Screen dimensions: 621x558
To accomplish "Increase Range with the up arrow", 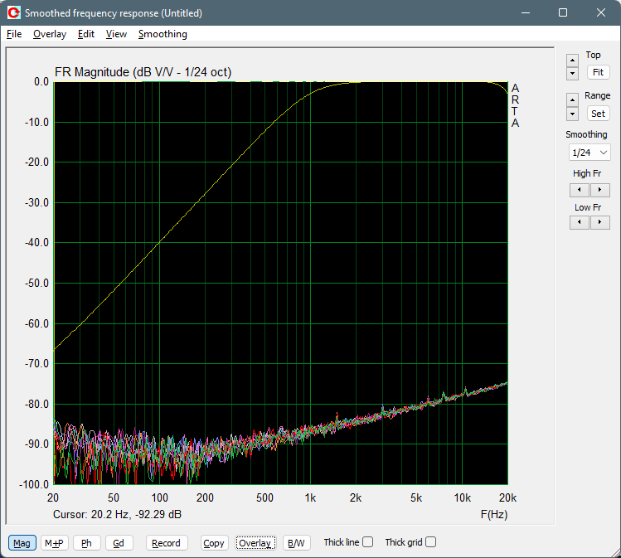I will click(x=572, y=99).
